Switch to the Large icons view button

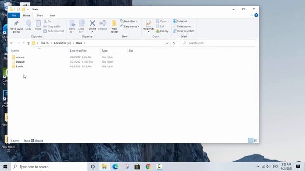coord(255,141)
